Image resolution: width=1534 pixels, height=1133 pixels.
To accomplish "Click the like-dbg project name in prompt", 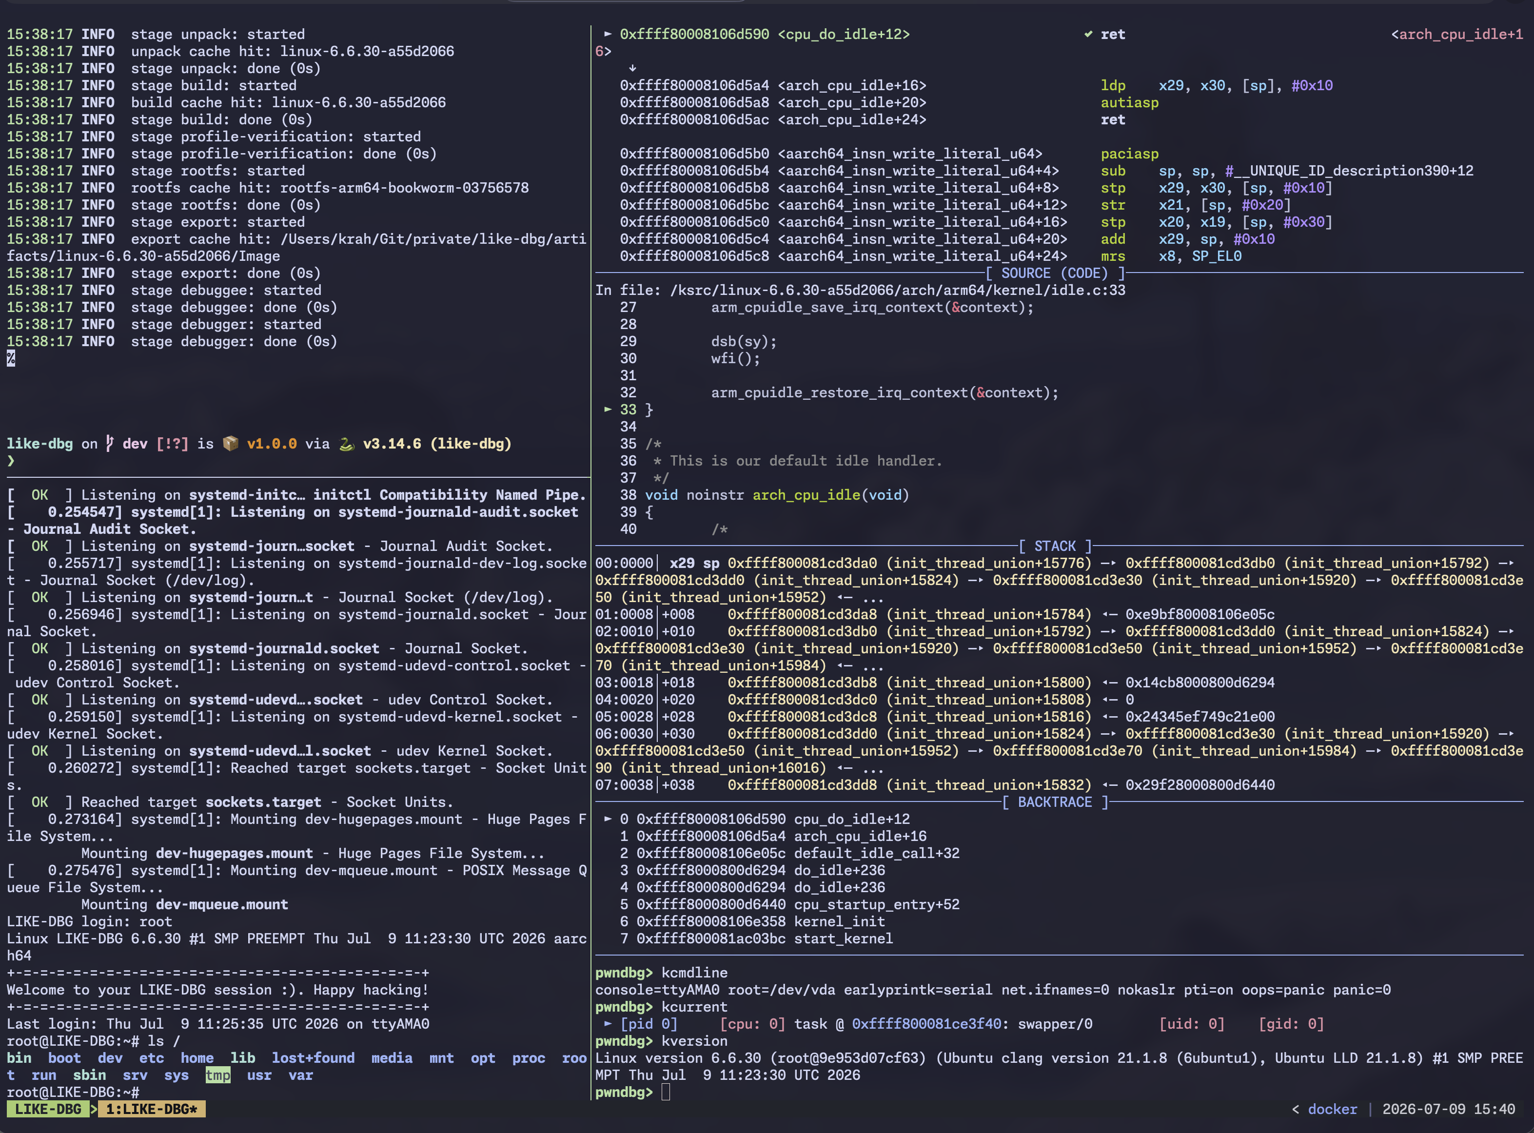I will (40, 444).
